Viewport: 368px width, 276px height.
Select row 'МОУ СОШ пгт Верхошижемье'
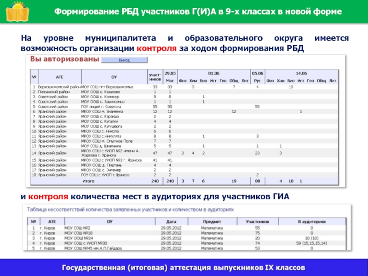[184, 87]
